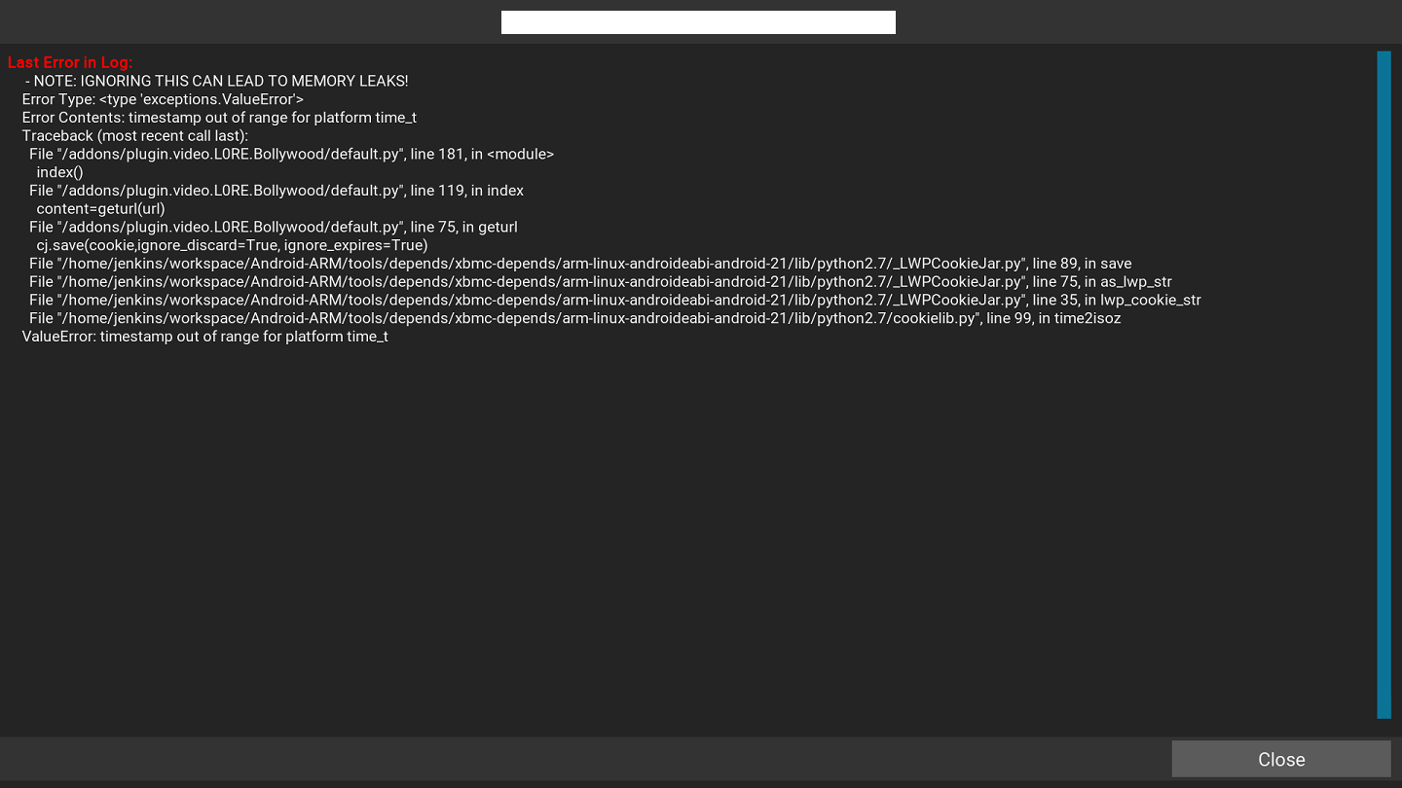Click _LWPCookieJar.py line 75 as_lwp_str
Viewport: 1402px width, 788px height.
point(601,282)
